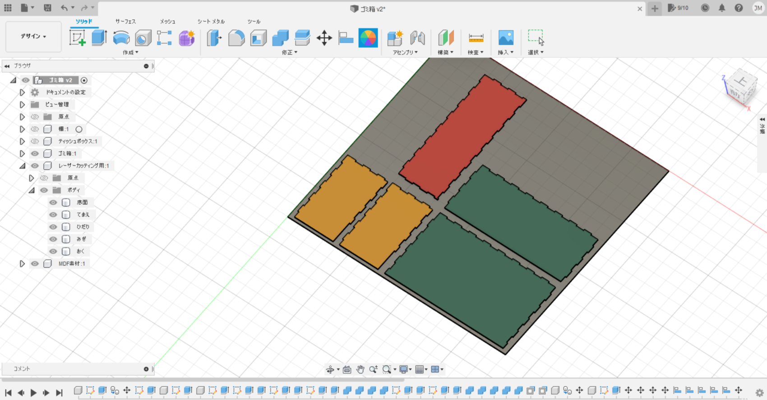This screenshot has height=400, width=767.
Task: Activate the 棚:1 component radio button
Action: (x=79, y=129)
